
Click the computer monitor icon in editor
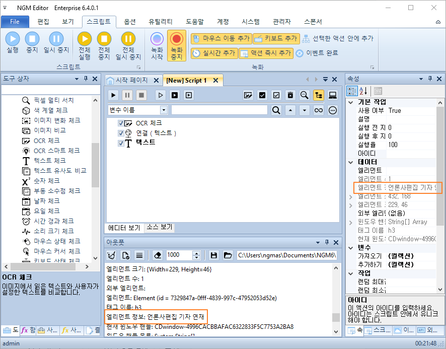[x=333, y=95]
